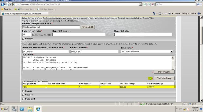Click page scrollbar down arrow
Screen dimensions: 203x112
(201, 100)
